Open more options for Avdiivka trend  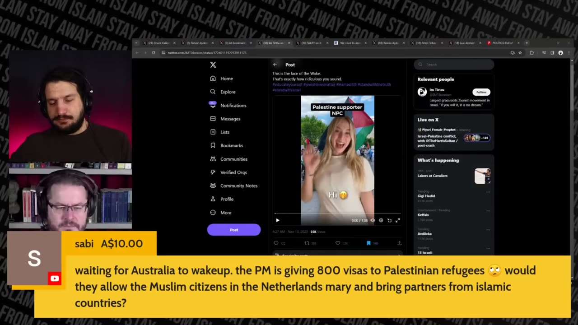click(488, 230)
